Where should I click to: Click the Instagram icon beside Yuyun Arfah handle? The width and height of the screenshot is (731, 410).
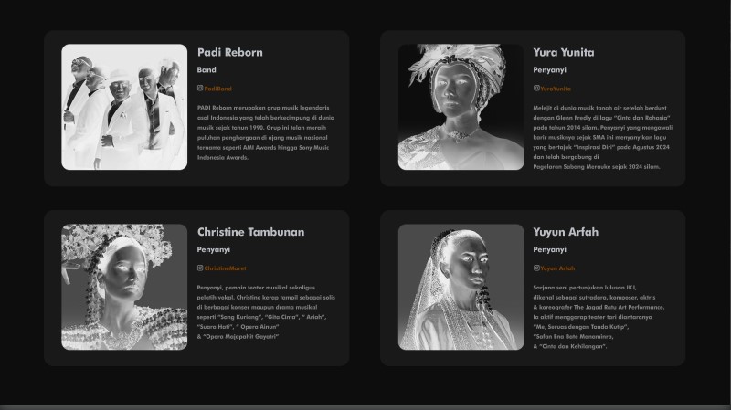click(x=536, y=268)
